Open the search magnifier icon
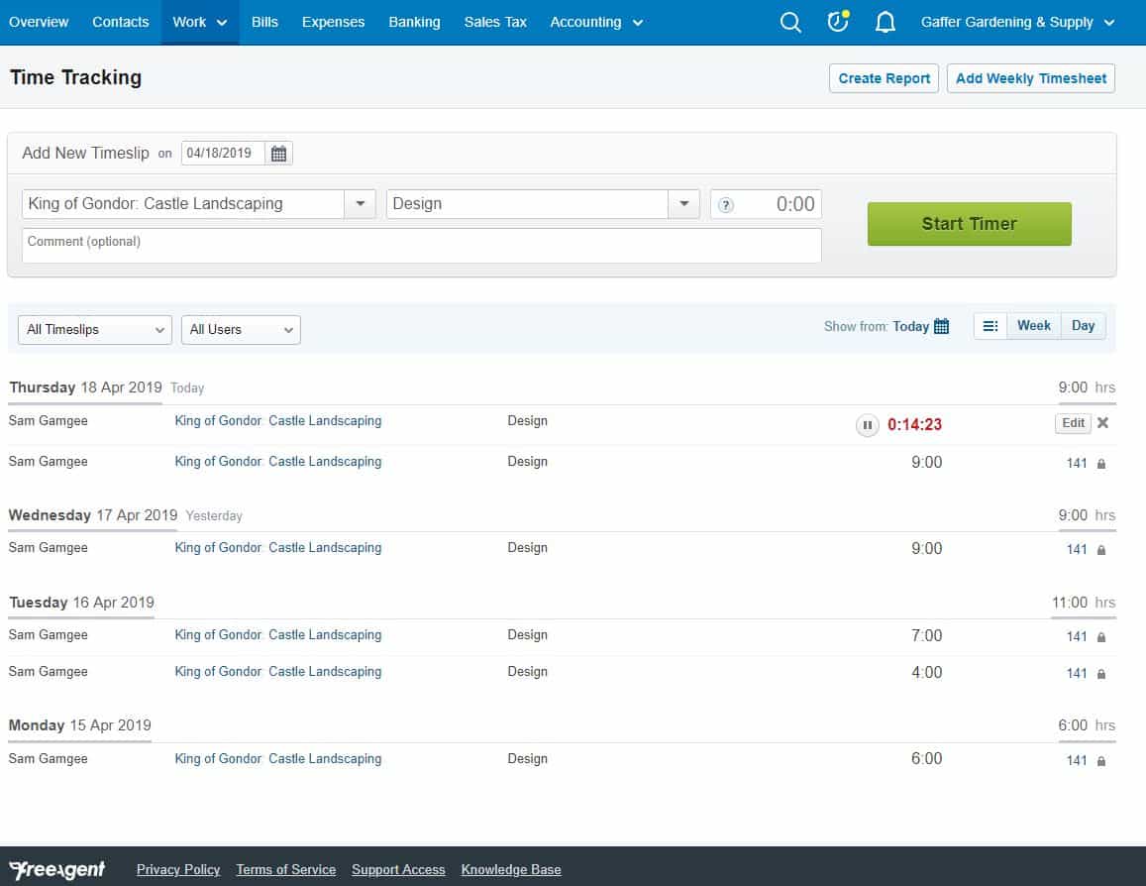 (790, 22)
